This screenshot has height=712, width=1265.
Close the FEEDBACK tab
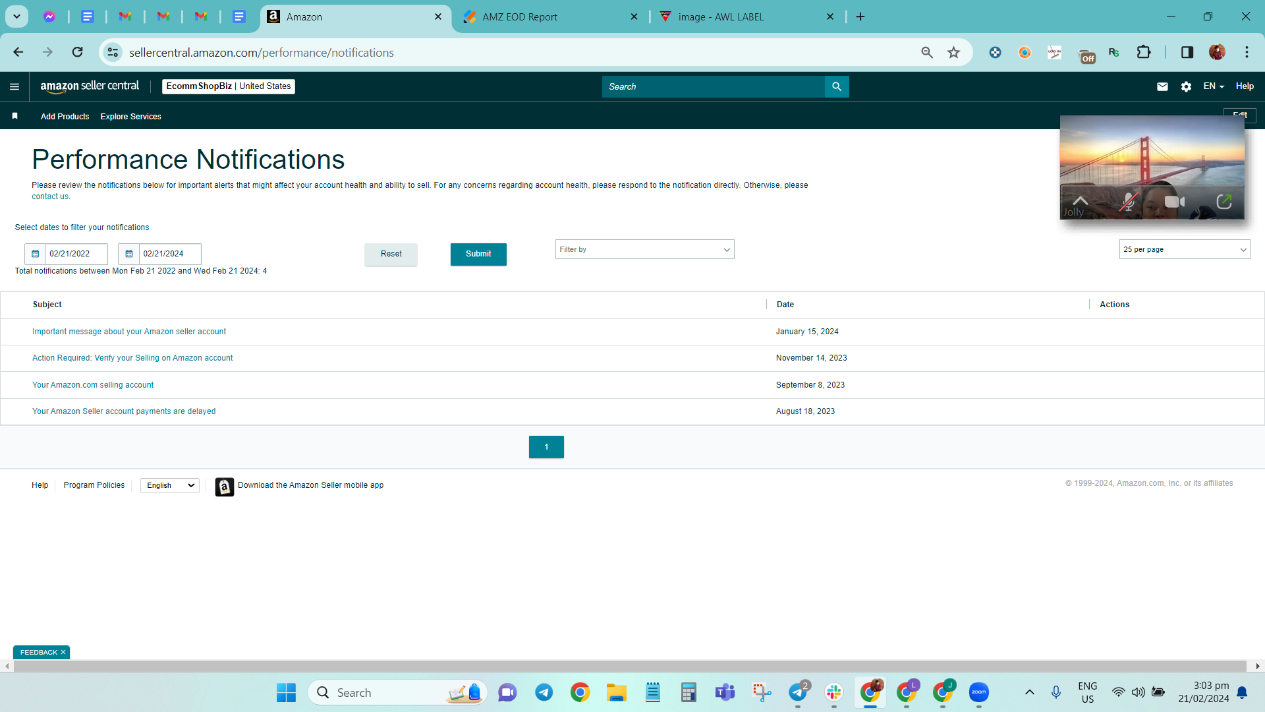(63, 652)
